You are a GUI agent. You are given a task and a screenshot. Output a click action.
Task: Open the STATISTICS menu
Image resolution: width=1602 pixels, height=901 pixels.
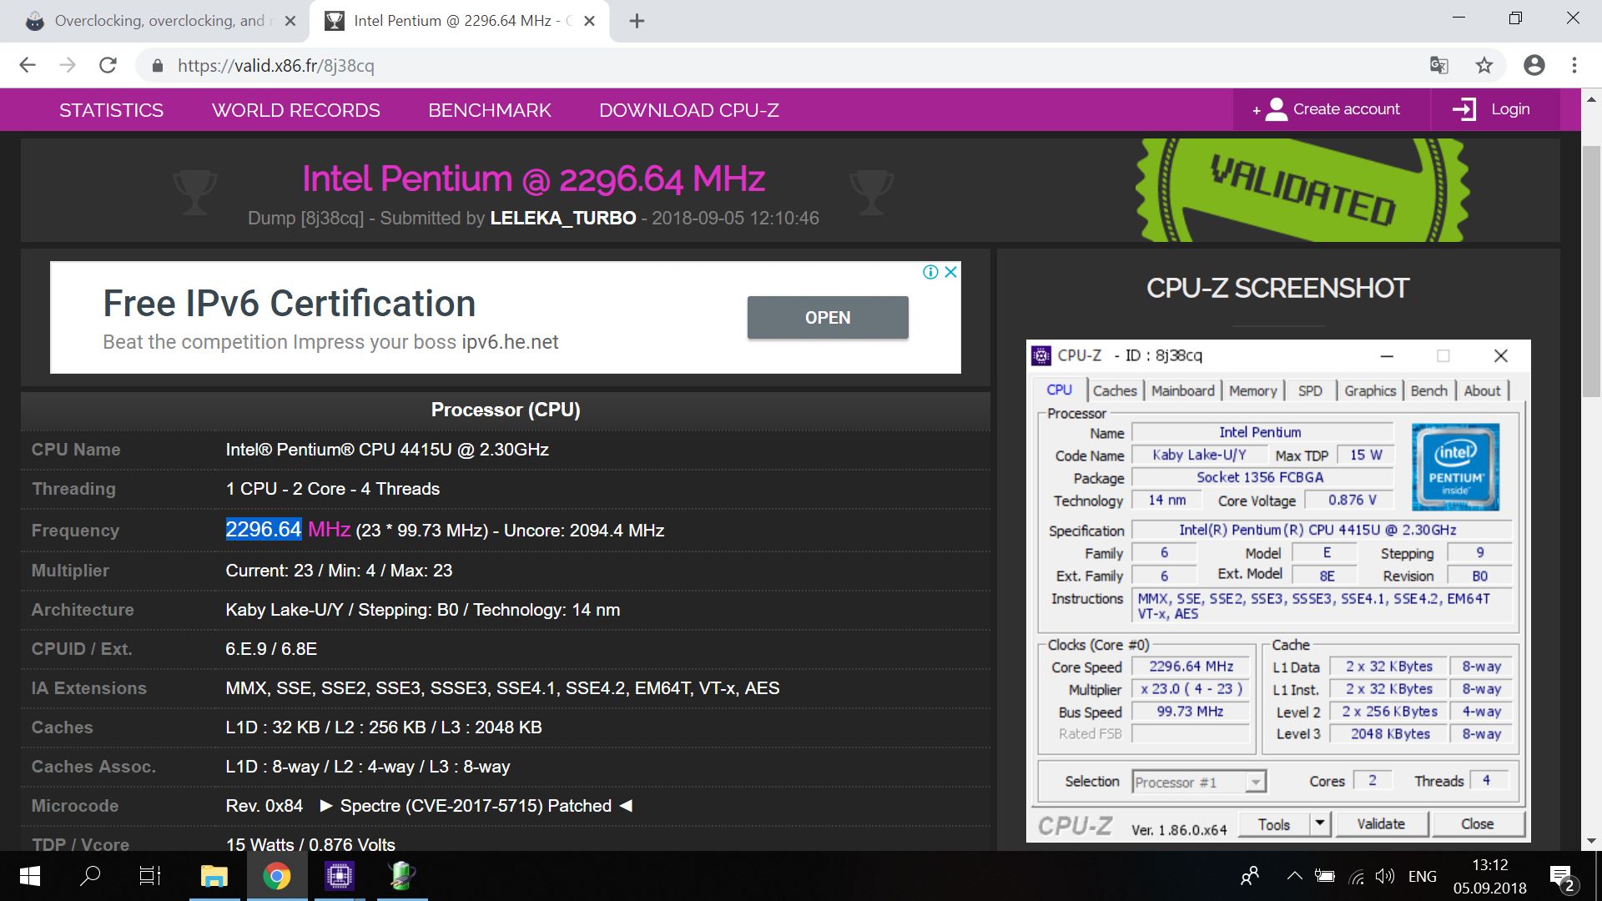tap(111, 110)
